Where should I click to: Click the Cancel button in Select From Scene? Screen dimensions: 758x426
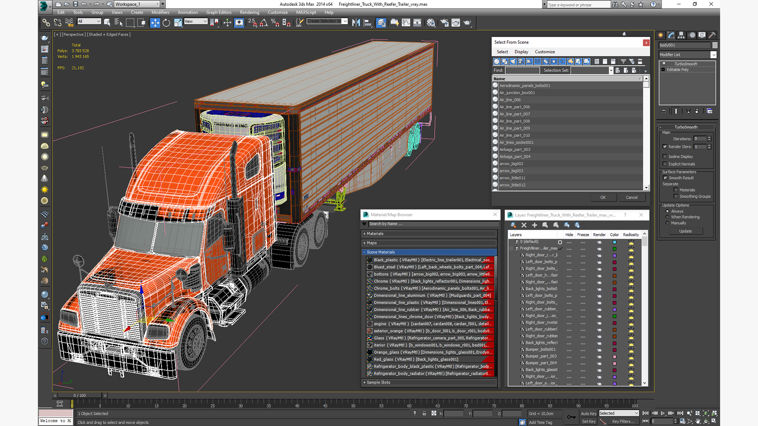pyautogui.click(x=631, y=197)
